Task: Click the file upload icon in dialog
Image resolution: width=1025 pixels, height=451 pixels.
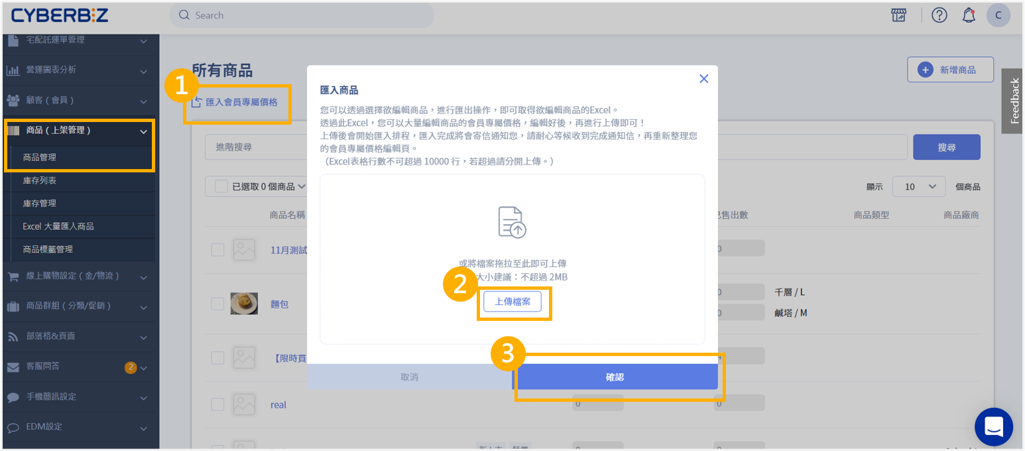Action: tap(512, 222)
